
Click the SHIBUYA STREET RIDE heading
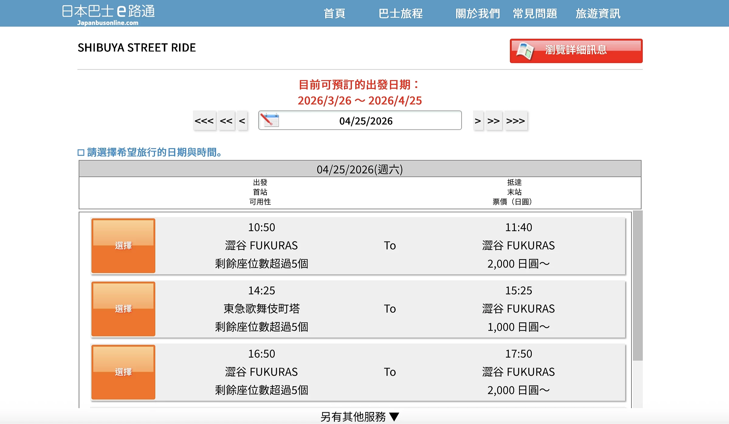[x=137, y=48]
